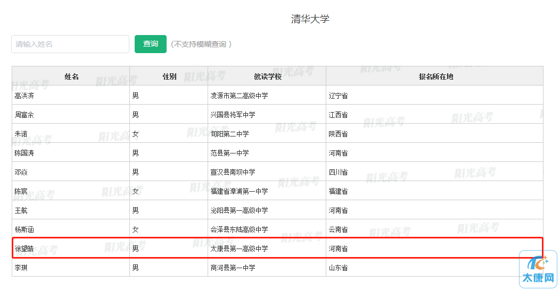
Task: Click the 性别 column header
Action: 169,76
